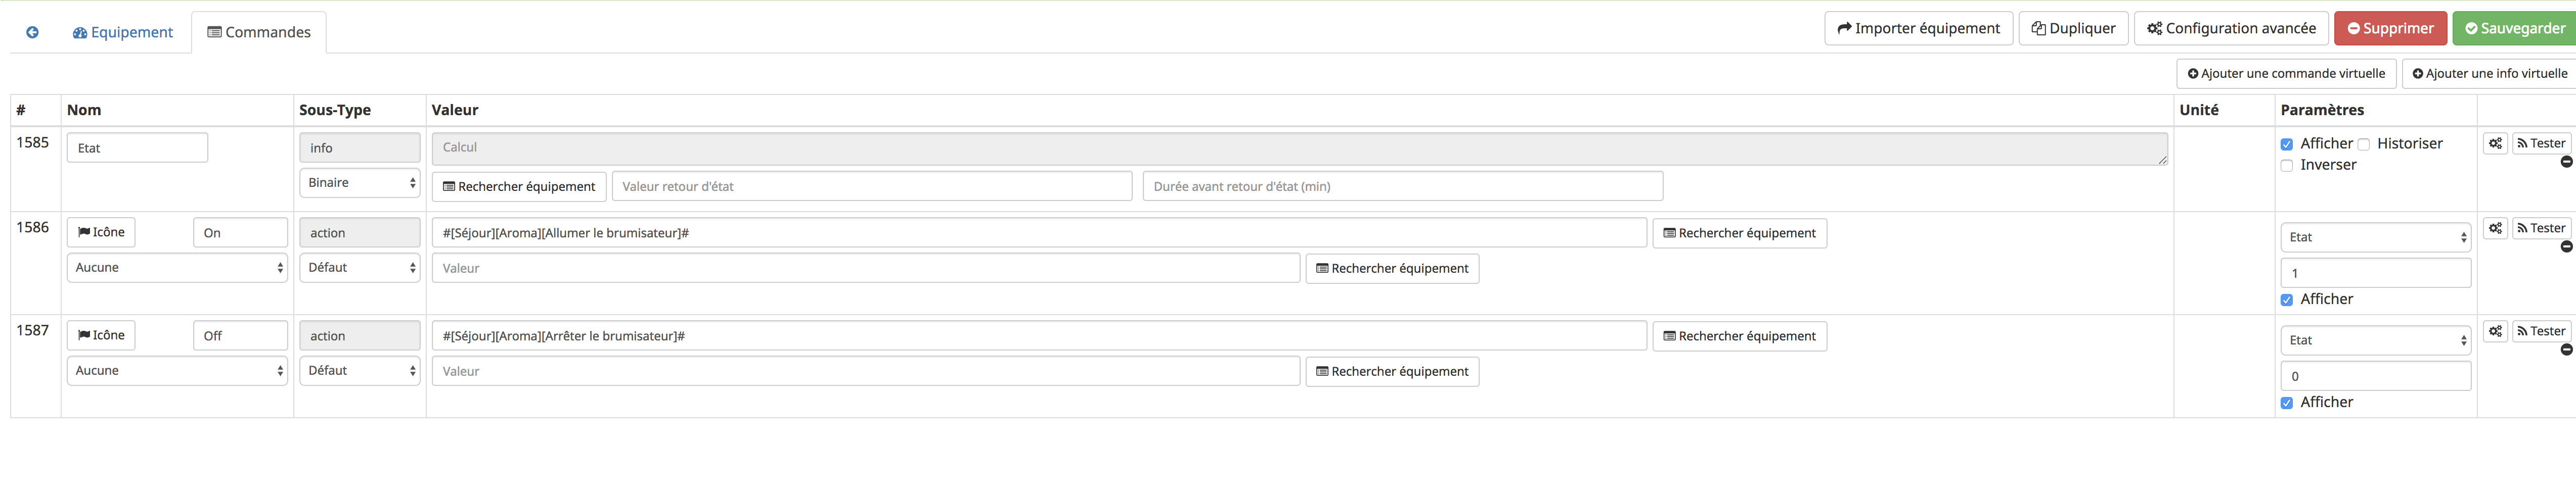Choose an icon for the Off command
Screen dimensions: 2576x497
click(101, 334)
